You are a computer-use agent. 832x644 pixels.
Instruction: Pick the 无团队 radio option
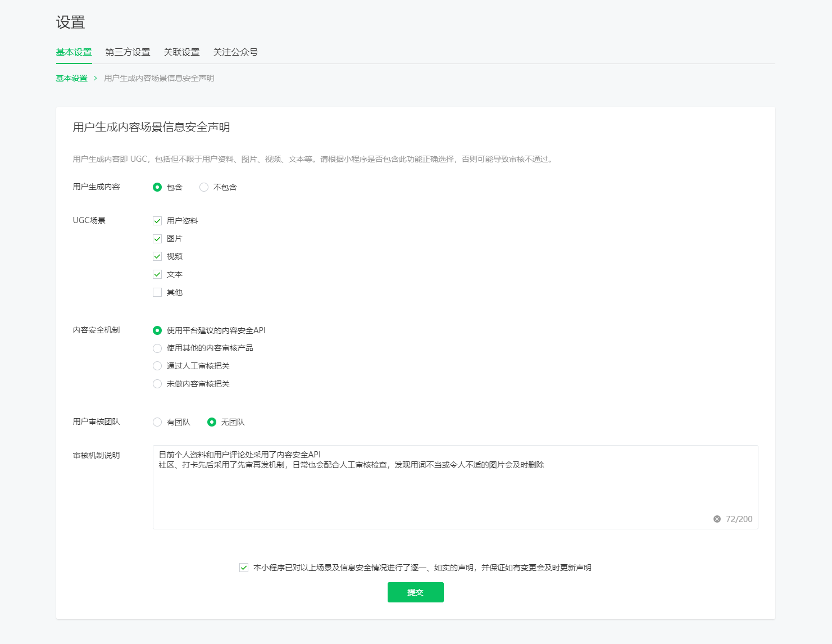[212, 422]
